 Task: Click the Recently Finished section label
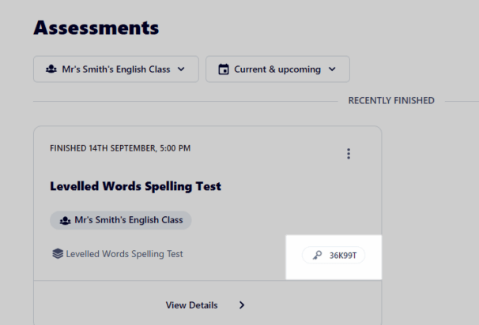(391, 101)
